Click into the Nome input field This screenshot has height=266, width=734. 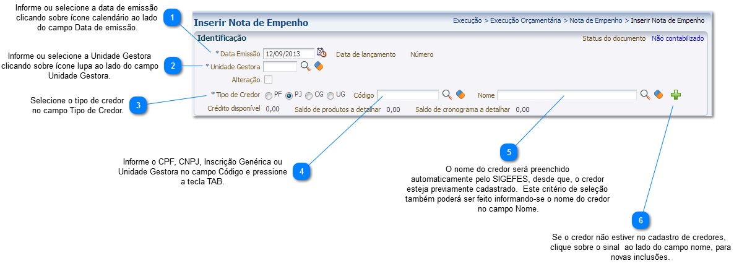tap(567, 95)
